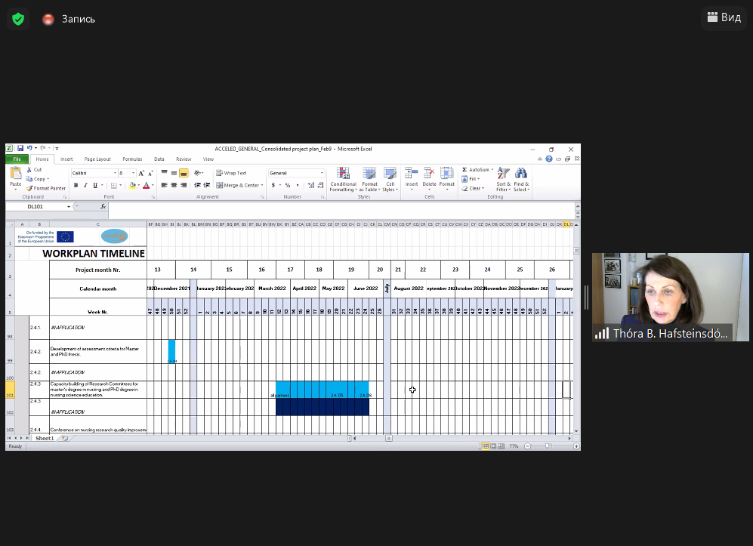The height and width of the screenshot is (546, 753).
Task: Click the Save icon in quick access toolbar
Action: point(21,149)
